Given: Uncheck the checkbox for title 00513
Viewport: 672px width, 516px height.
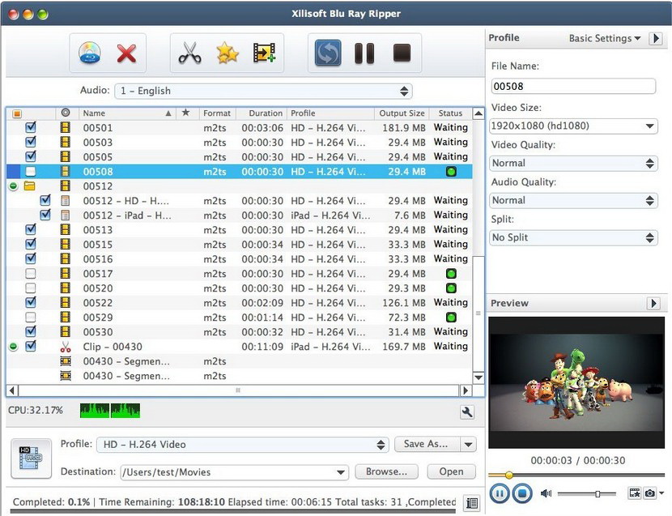Looking at the screenshot, I should click(x=31, y=229).
